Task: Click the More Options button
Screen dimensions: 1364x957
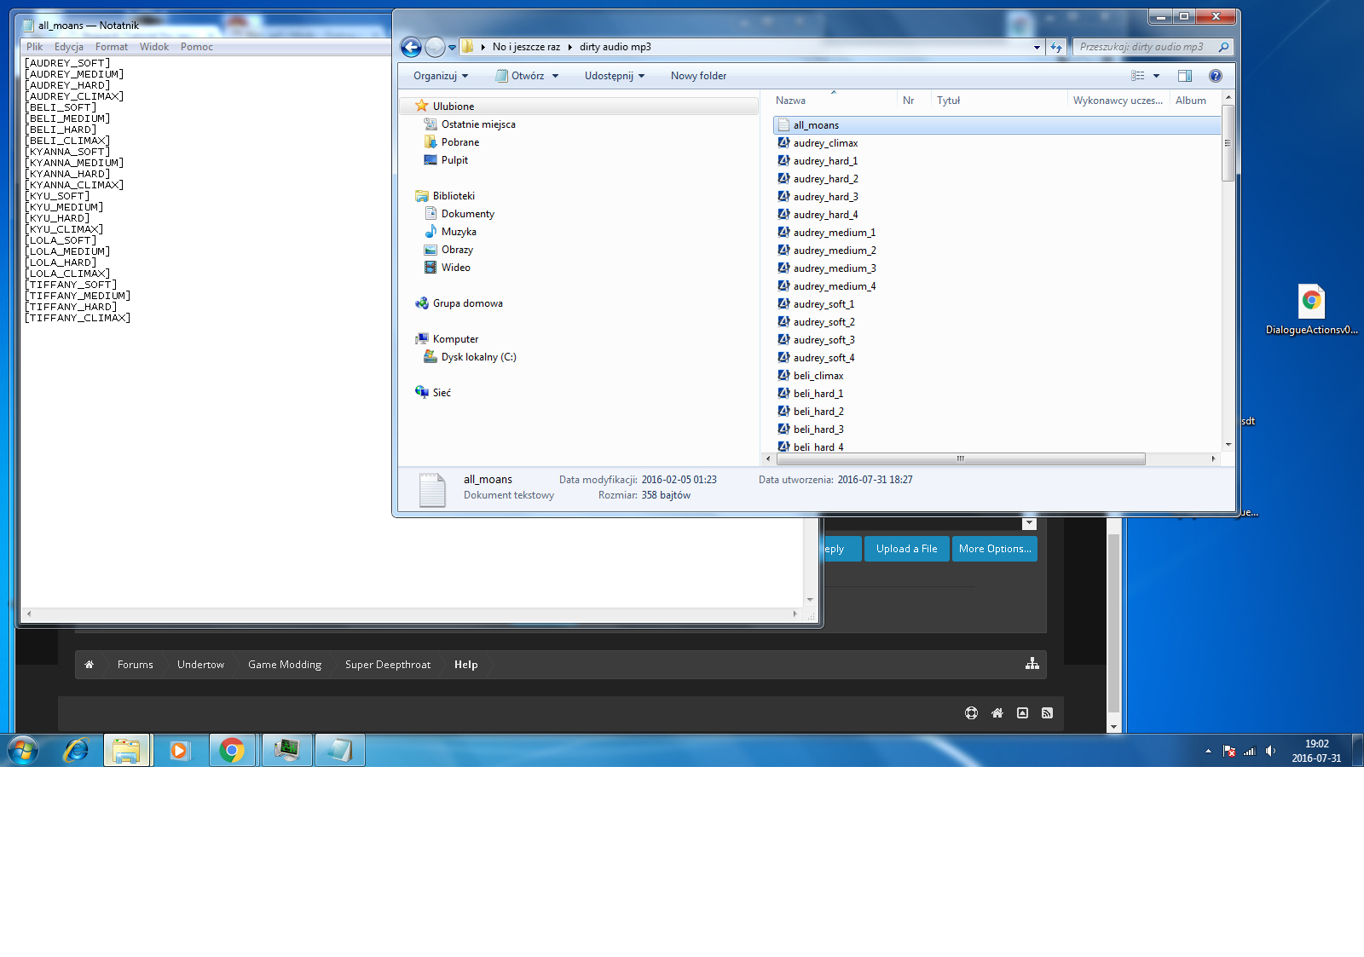Action: [994, 549]
